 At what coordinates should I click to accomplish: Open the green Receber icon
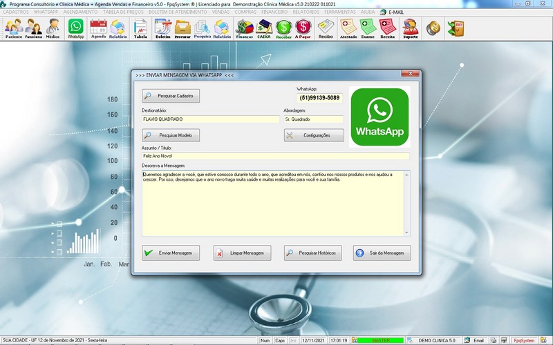pyautogui.click(x=283, y=28)
